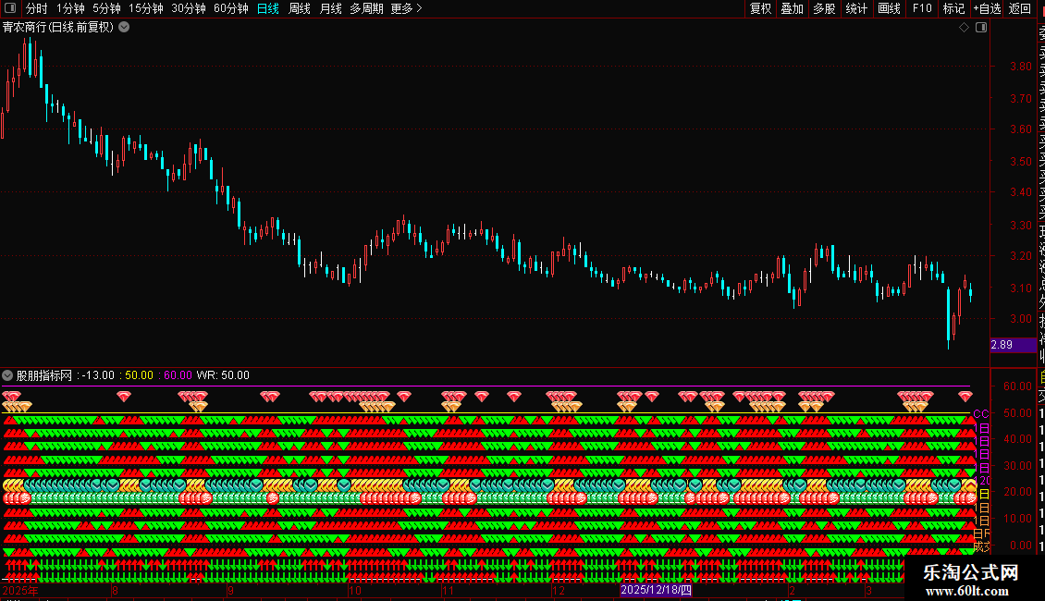Click the diamond icon at chart top-right
1045x601 pixels.
[964, 28]
